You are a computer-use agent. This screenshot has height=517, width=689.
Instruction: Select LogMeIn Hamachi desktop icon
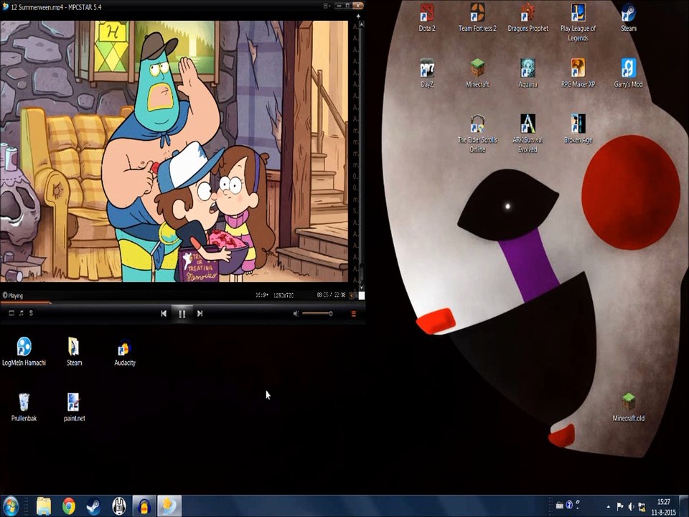(x=24, y=352)
